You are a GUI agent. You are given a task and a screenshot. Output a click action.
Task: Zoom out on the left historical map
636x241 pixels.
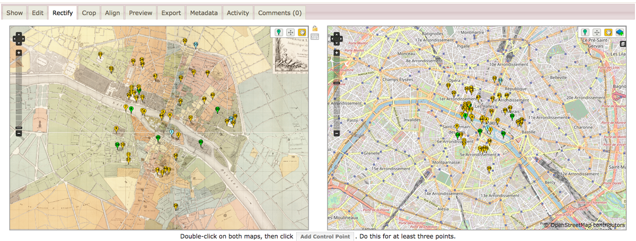[x=19, y=133]
